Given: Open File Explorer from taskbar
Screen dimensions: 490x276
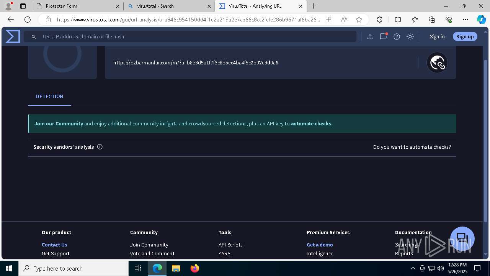Looking at the screenshot, I should [x=176, y=268].
